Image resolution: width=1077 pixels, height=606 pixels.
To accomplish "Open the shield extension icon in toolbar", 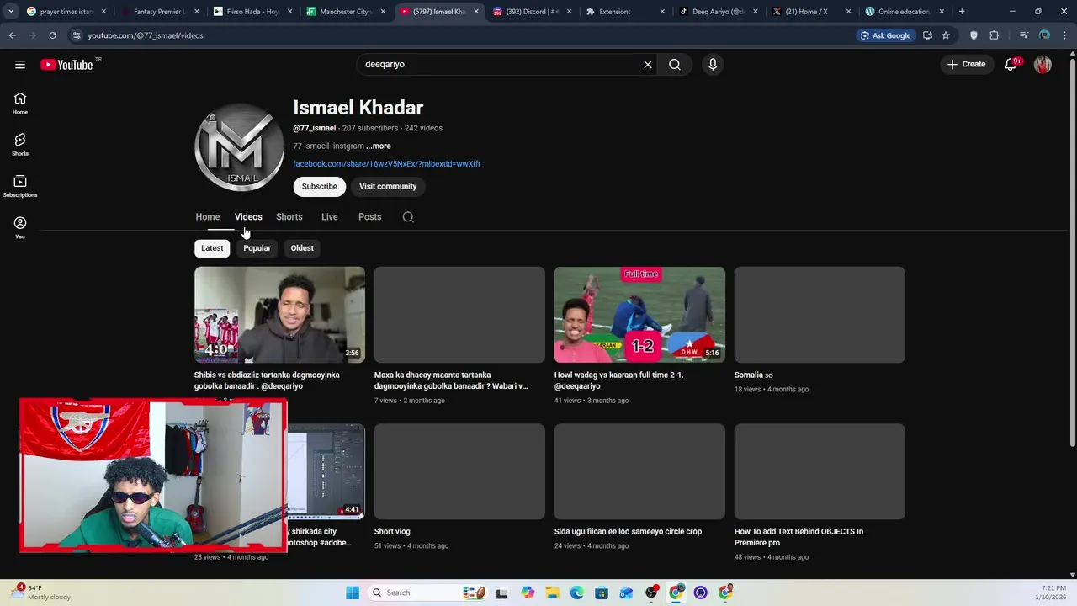I will point(974,35).
